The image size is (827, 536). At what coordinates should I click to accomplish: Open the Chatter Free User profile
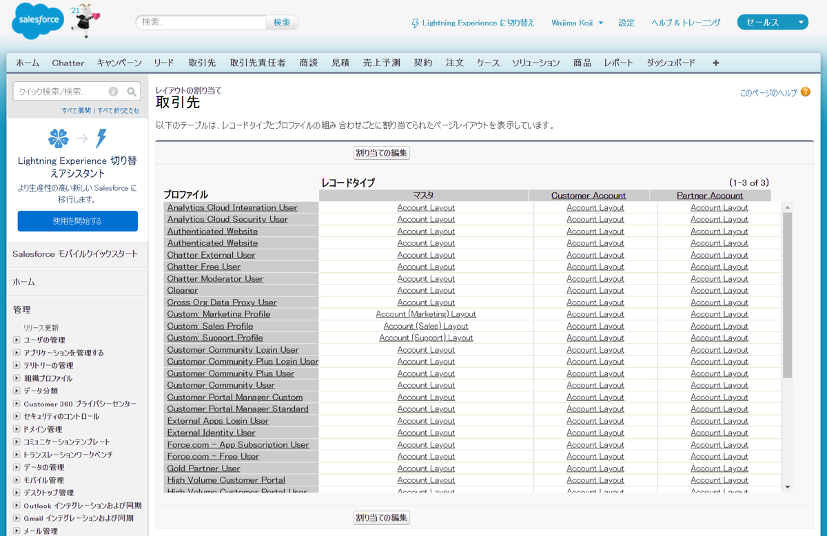click(x=204, y=267)
